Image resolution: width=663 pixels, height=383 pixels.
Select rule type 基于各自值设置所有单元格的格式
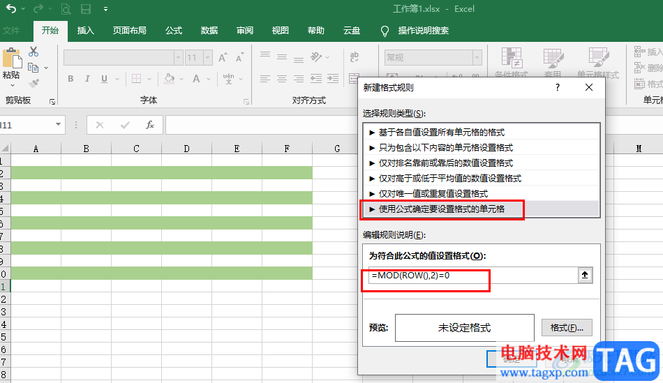pos(481,133)
